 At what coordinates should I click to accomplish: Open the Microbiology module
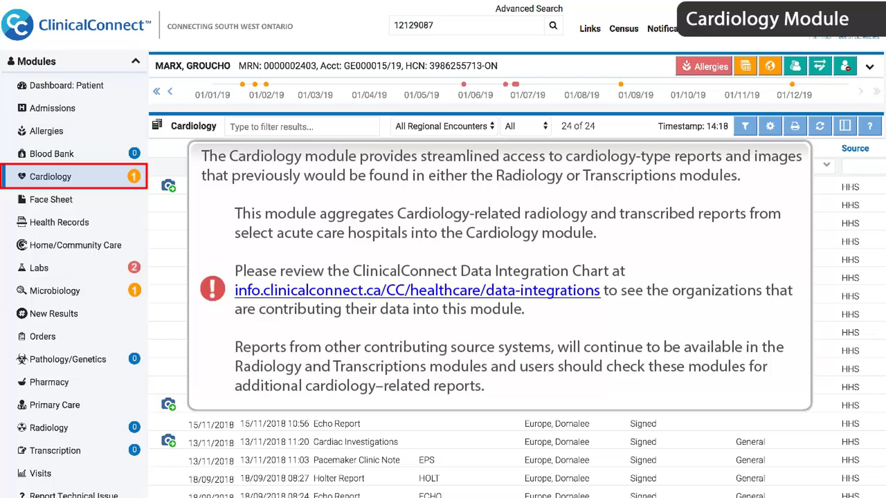pos(74,291)
